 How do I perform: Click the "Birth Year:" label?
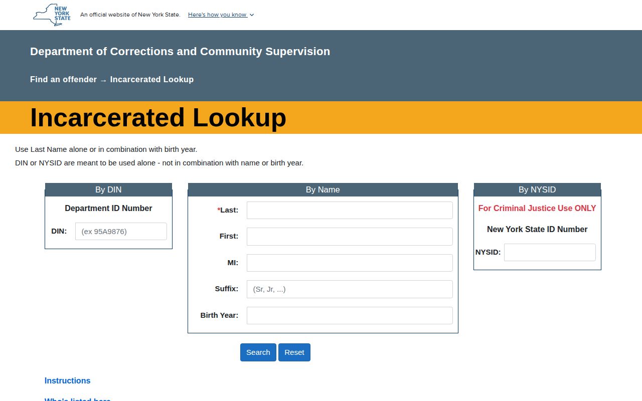(219, 315)
